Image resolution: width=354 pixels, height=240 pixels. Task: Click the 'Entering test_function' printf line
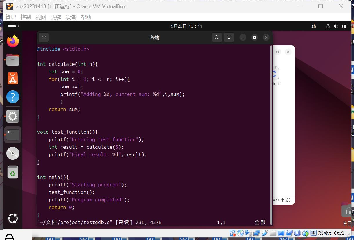[97, 139]
